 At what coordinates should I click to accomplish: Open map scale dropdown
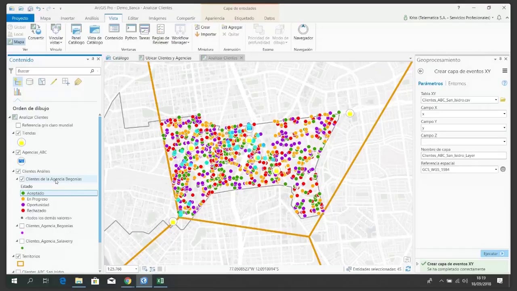coord(136,269)
